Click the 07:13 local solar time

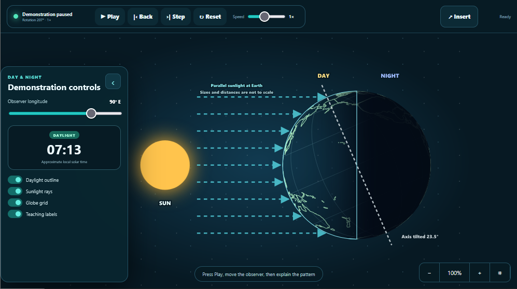(x=64, y=150)
